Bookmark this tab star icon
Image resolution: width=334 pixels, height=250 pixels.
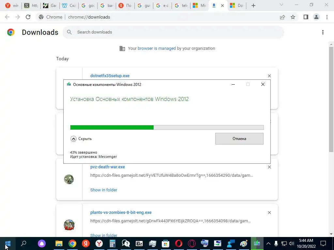[293, 17]
